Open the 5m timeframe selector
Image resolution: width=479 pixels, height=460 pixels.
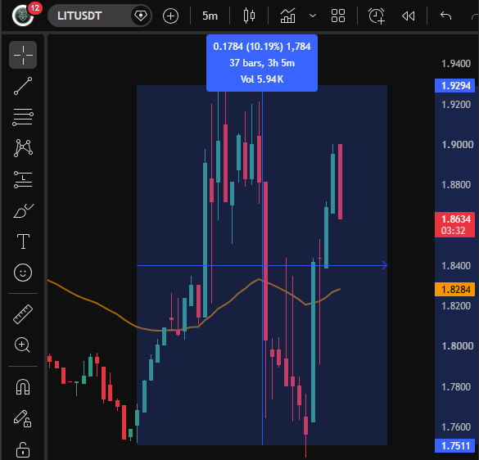pos(210,16)
